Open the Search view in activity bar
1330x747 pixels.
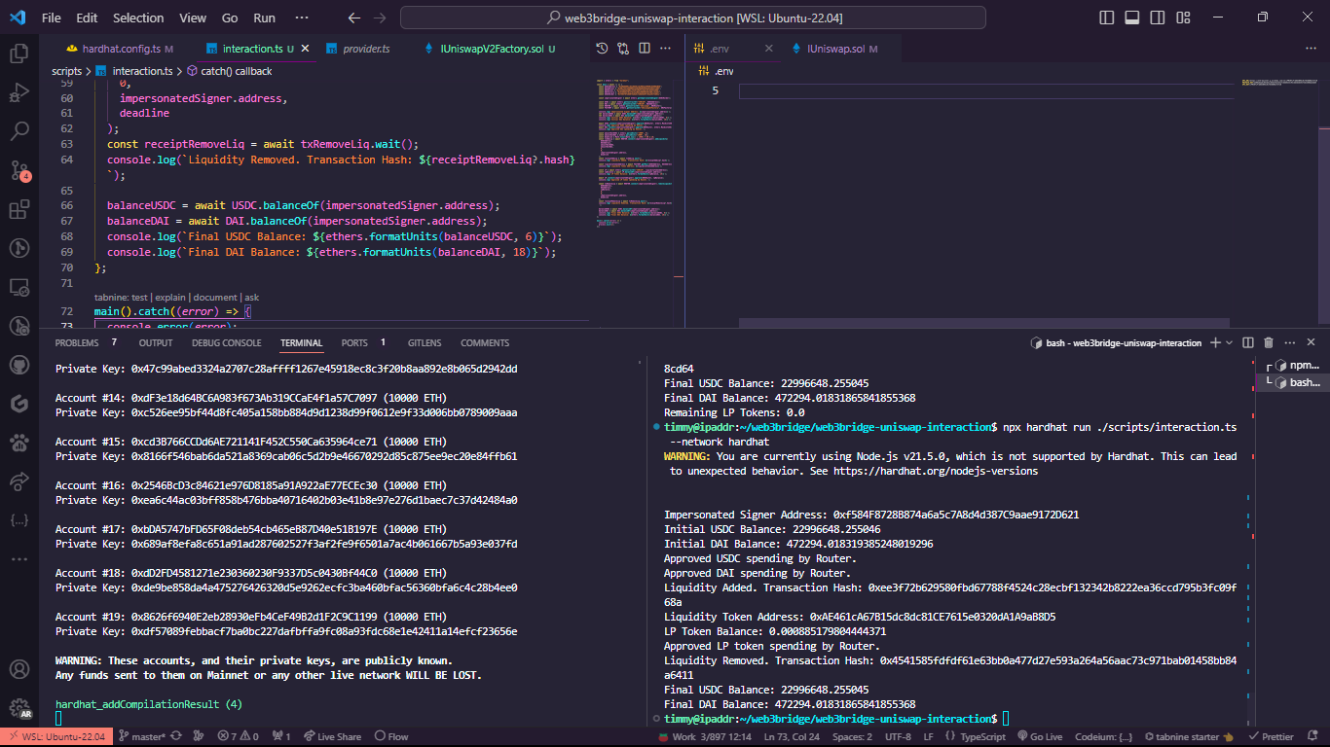[x=19, y=131]
